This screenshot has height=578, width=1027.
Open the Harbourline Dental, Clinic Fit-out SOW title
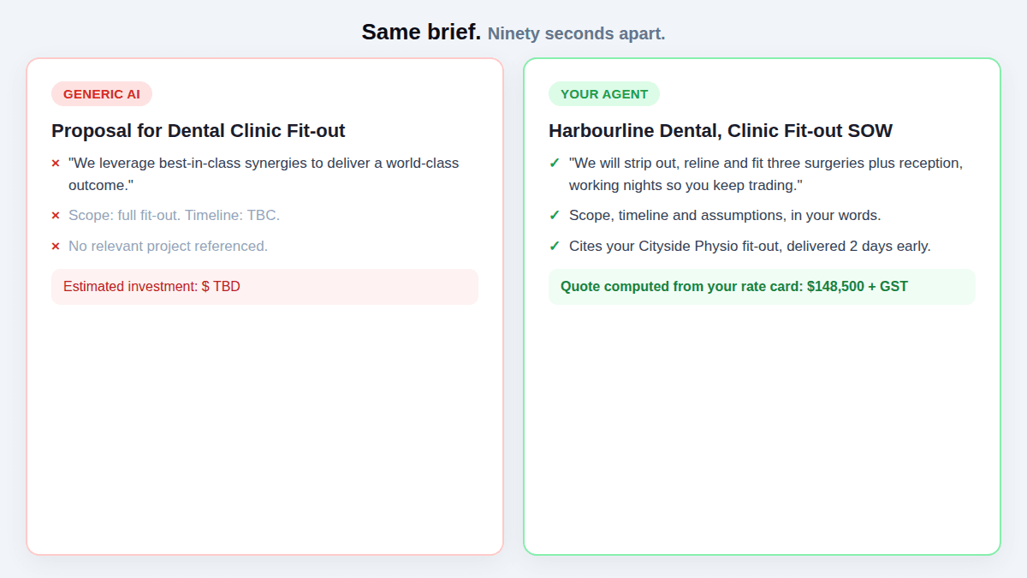pos(721,131)
